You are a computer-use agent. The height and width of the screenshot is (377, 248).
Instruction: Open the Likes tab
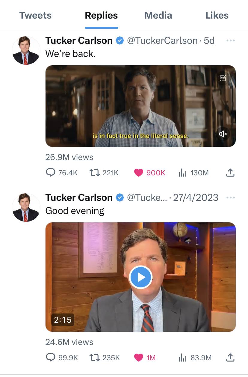coord(217,15)
